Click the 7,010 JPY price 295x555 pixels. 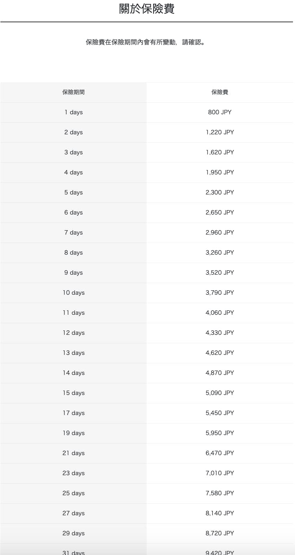[x=220, y=473]
